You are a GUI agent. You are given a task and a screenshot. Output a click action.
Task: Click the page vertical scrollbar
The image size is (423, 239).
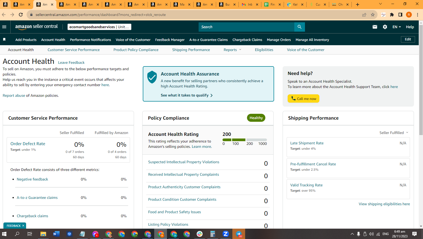coord(421,80)
